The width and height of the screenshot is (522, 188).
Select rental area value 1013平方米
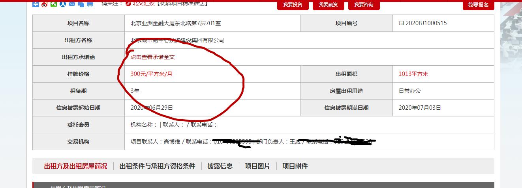click(x=413, y=74)
